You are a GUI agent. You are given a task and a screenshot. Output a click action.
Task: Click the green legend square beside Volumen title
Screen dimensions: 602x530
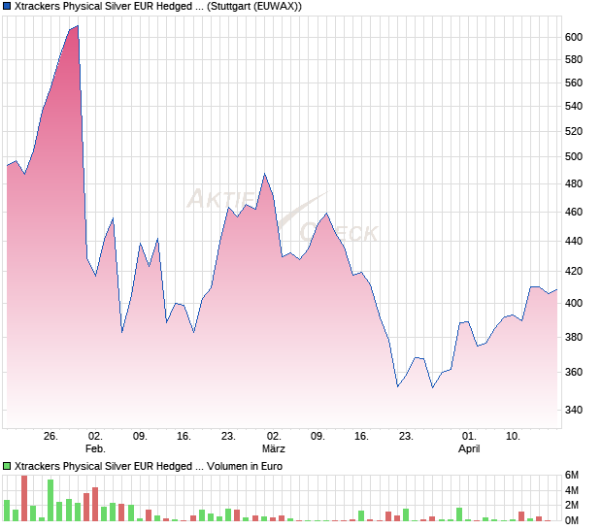tap(8, 466)
